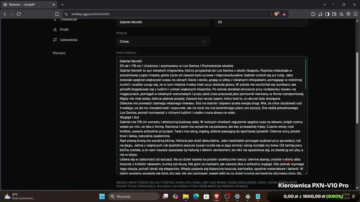This screenshot has width=360, height=202.
Task: Open a new browser tab
Action: (x=62, y=5)
